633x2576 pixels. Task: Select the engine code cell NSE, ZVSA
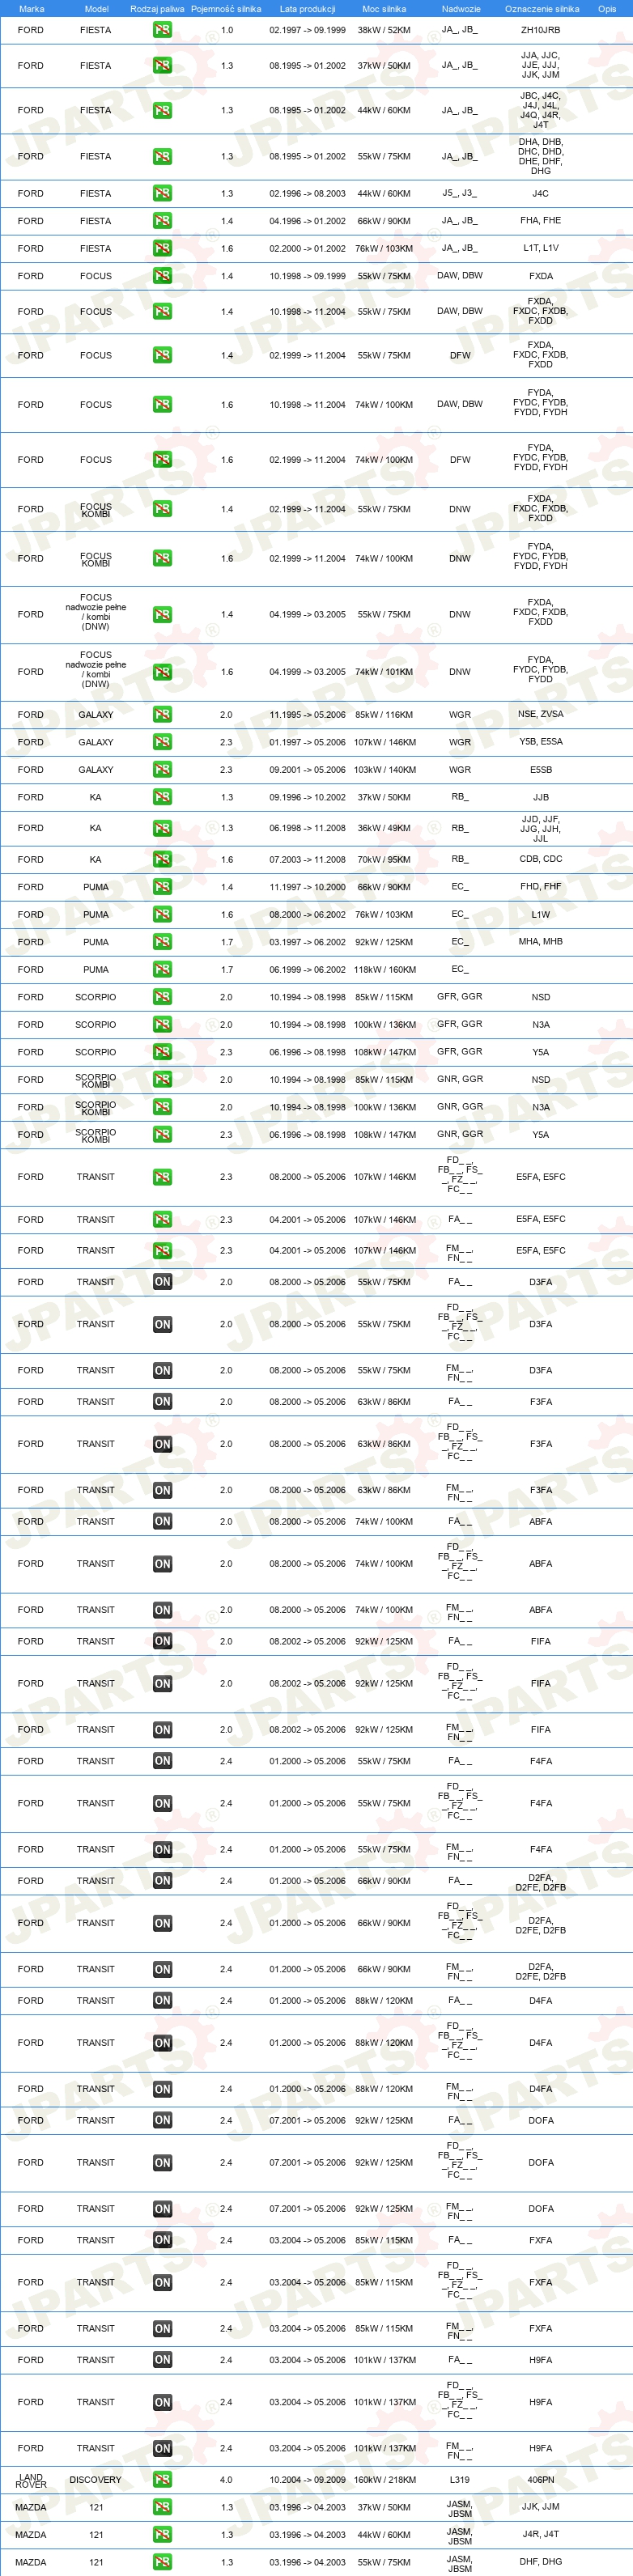click(540, 715)
